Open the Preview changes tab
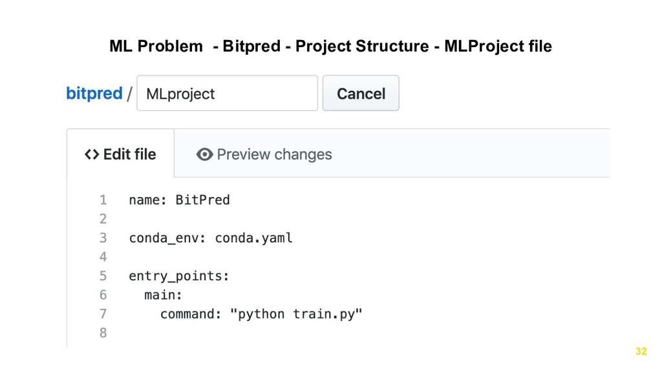The width and height of the screenshot is (662, 372). (264, 154)
